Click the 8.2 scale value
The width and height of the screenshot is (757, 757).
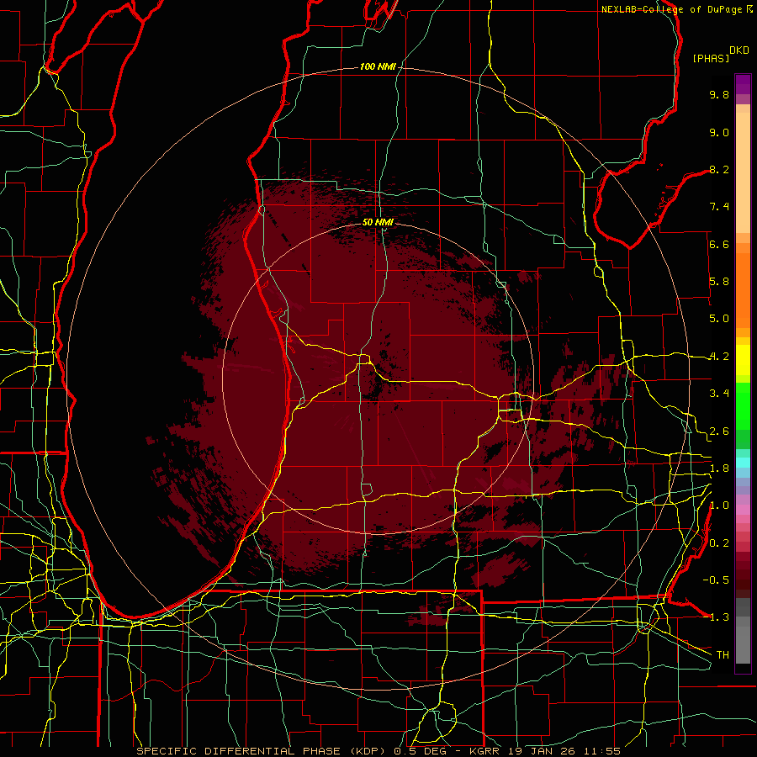coord(719,169)
